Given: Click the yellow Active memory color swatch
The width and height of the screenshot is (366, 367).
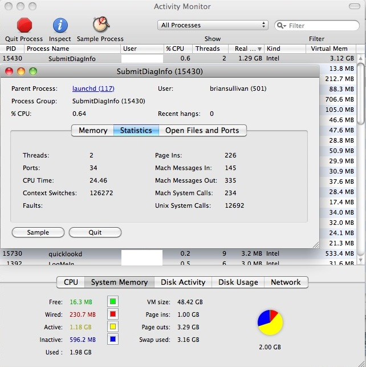Looking at the screenshot, I should click(x=113, y=326).
